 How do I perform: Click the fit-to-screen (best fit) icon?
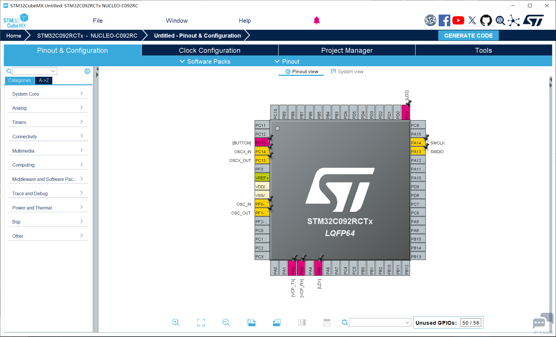click(x=201, y=322)
